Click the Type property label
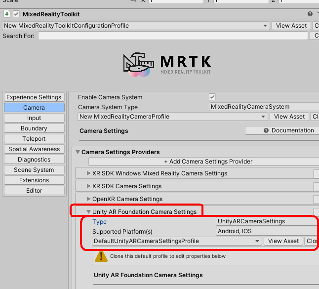This screenshot has width=319, height=289. click(99, 222)
